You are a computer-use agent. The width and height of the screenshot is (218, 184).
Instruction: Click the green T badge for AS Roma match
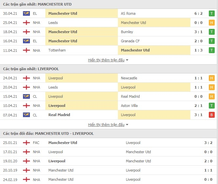211,13
